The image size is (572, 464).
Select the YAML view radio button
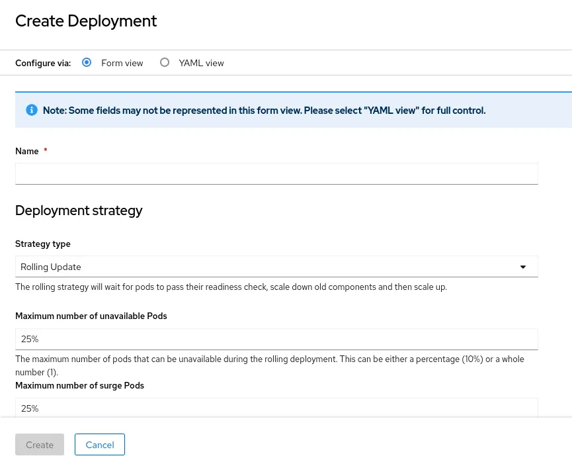pyautogui.click(x=165, y=63)
